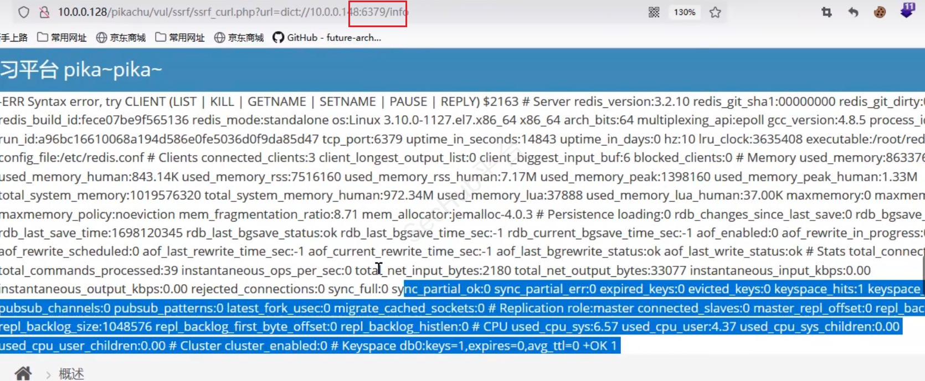The width and height of the screenshot is (925, 381).
Task: Click the GitHub icon in bookmarks bar
Action: pyautogui.click(x=278, y=38)
